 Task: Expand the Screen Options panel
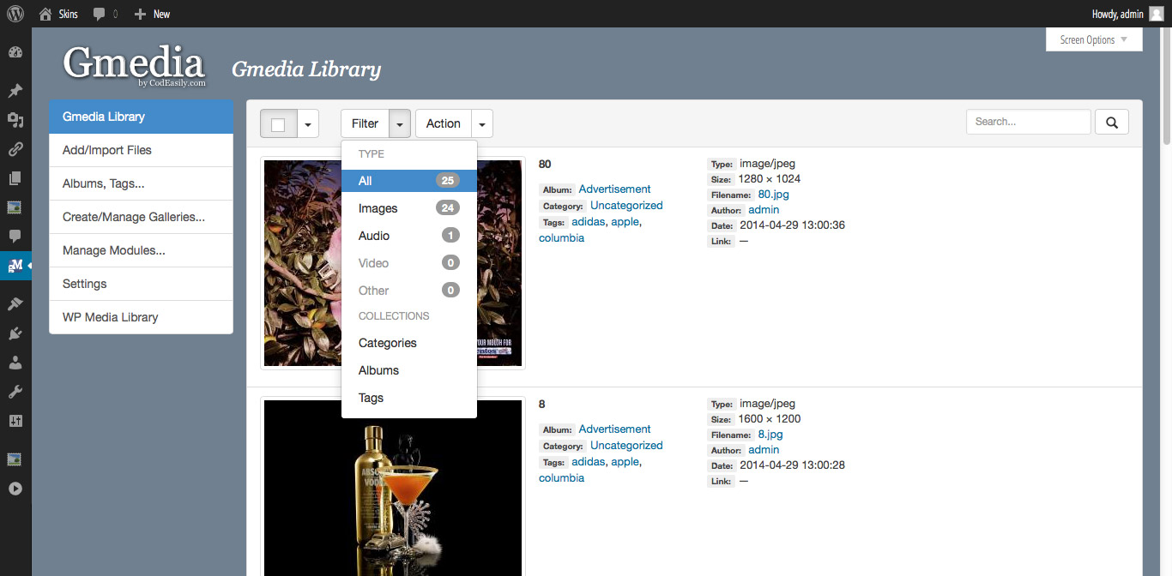point(1094,39)
